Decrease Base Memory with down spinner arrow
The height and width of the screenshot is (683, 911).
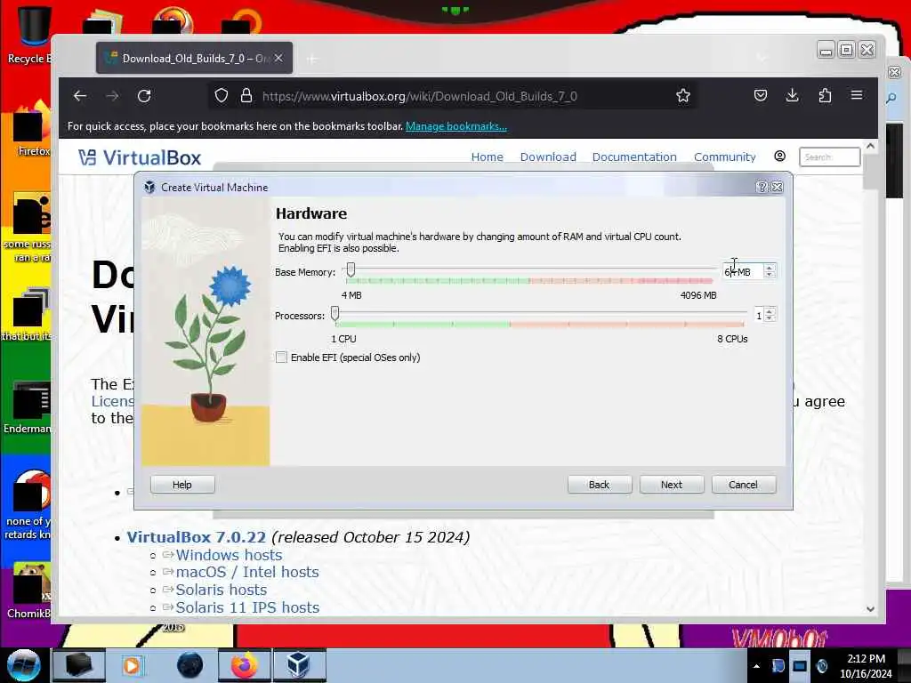[770, 275]
